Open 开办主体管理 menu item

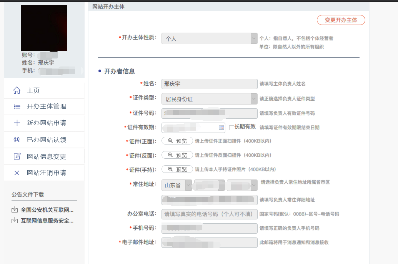(x=44, y=106)
